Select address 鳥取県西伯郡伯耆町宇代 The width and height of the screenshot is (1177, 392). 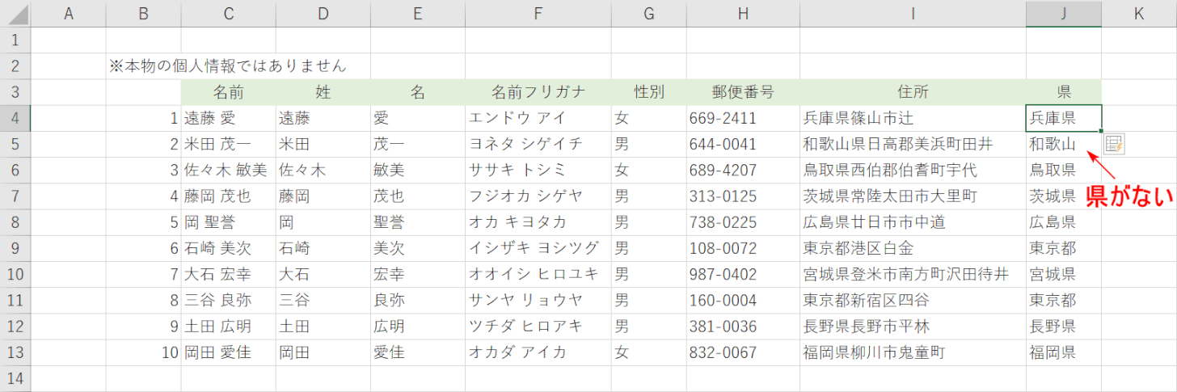click(x=913, y=171)
